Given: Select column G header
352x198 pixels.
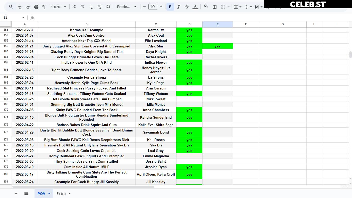Looking at the screenshot, I should pyautogui.click(x=283, y=24).
